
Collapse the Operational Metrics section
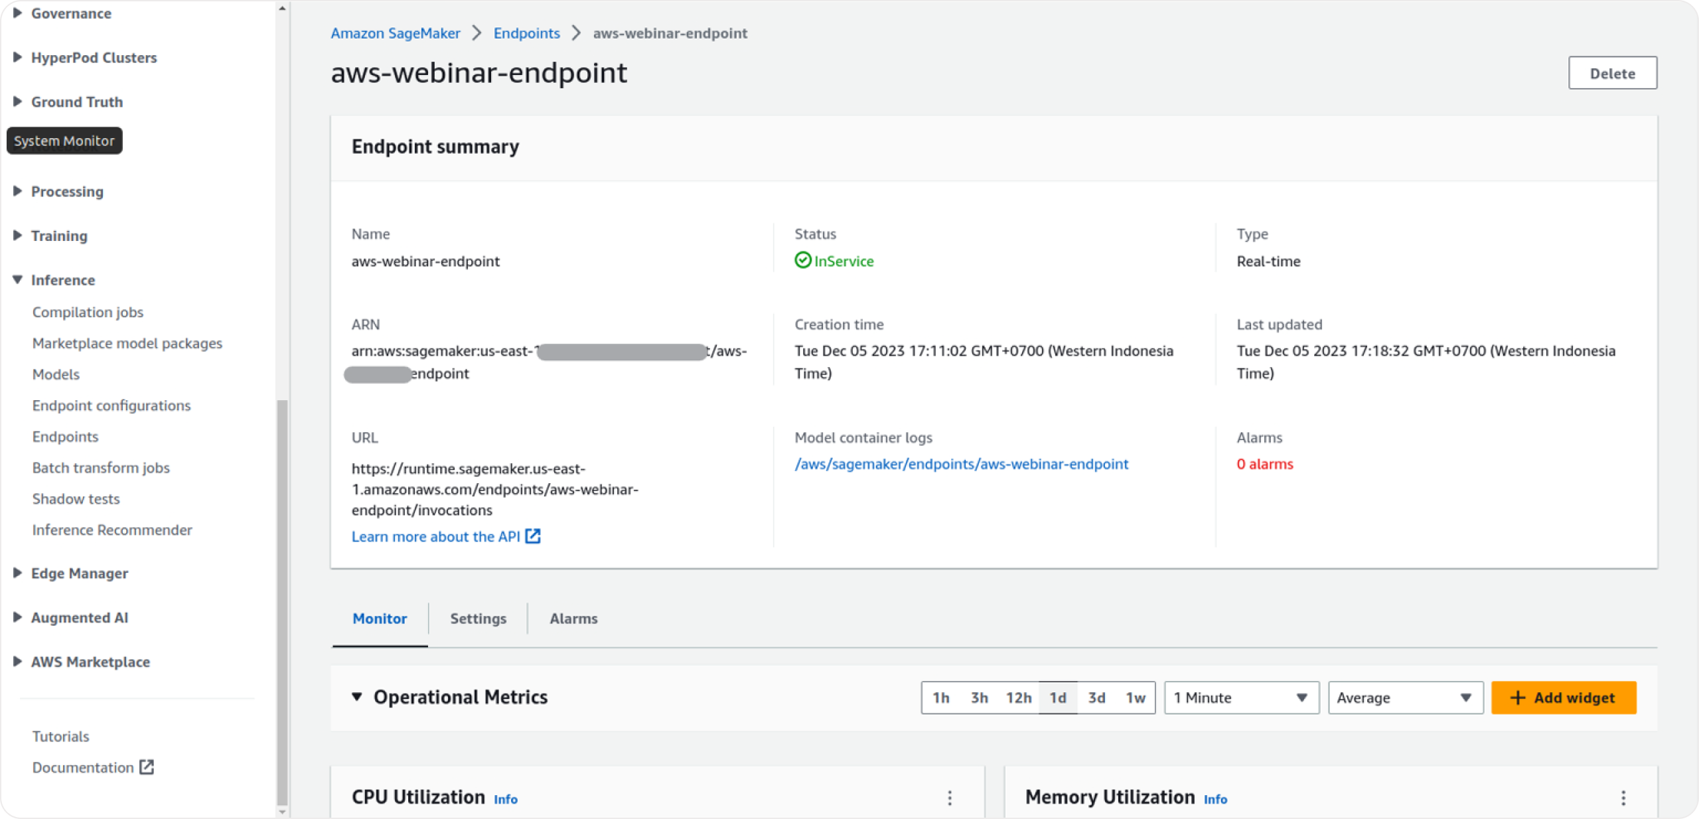coord(358,697)
